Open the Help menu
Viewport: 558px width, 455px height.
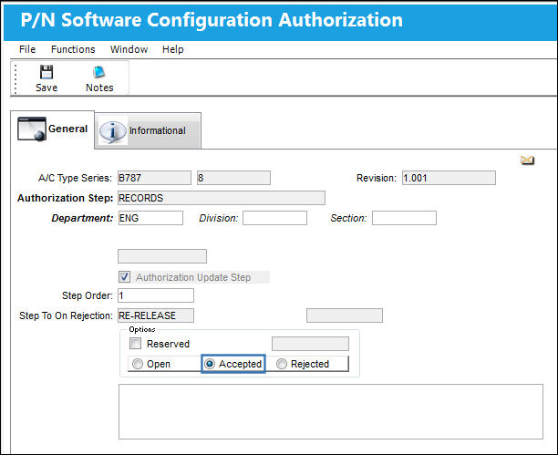(173, 49)
